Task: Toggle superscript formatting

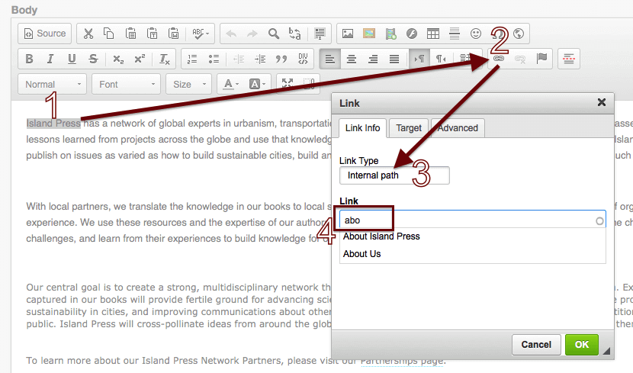Action: pos(140,59)
